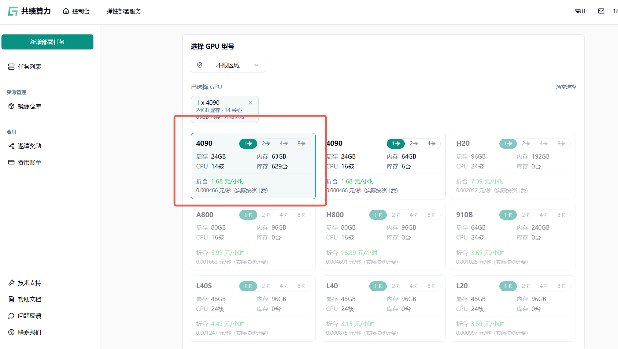This screenshot has width=618, height=349.
Task: Select 4卡 on the second 4090 card
Action: coord(432,144)
